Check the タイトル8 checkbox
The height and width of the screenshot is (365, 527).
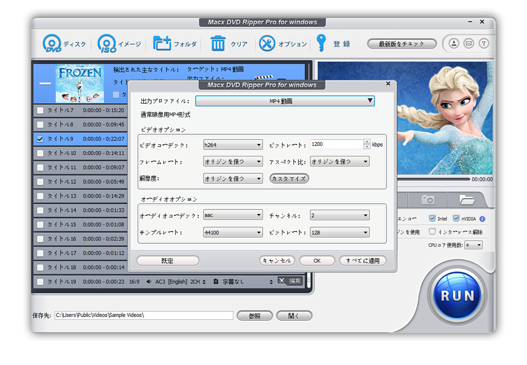pos(40,125)
